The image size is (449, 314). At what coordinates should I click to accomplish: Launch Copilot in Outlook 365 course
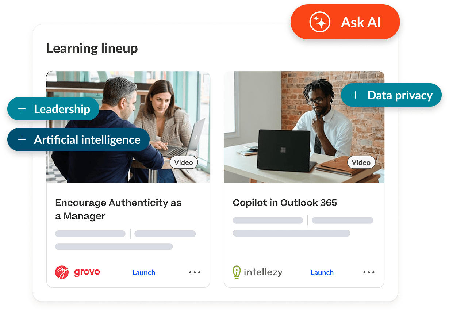pos(322,272)
